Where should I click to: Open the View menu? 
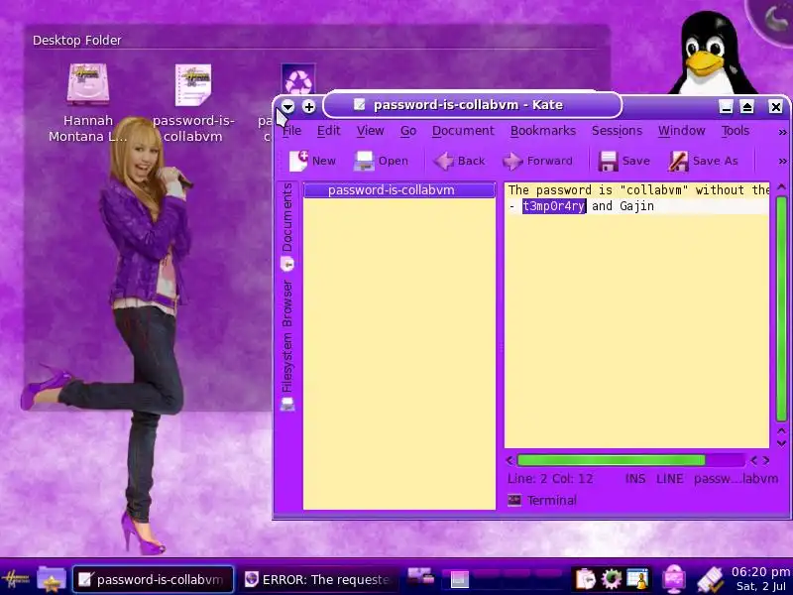(x=370, y=131)
